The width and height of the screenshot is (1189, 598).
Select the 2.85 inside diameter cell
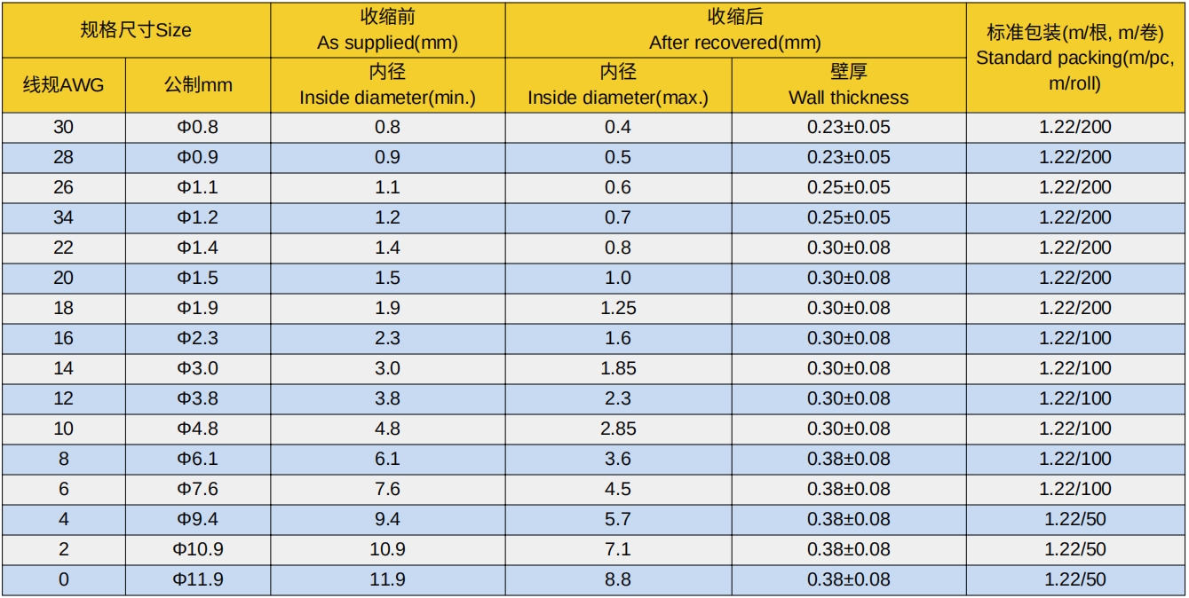[618, 429]
